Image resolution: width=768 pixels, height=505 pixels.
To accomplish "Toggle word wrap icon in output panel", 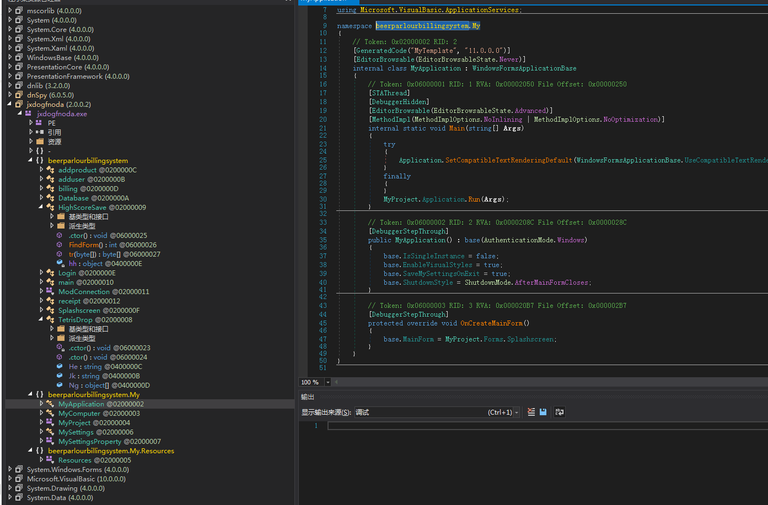I will point(559,412).
